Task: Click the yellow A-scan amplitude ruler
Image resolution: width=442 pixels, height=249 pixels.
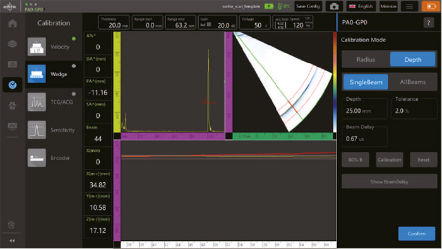Action: pos(117,82)
